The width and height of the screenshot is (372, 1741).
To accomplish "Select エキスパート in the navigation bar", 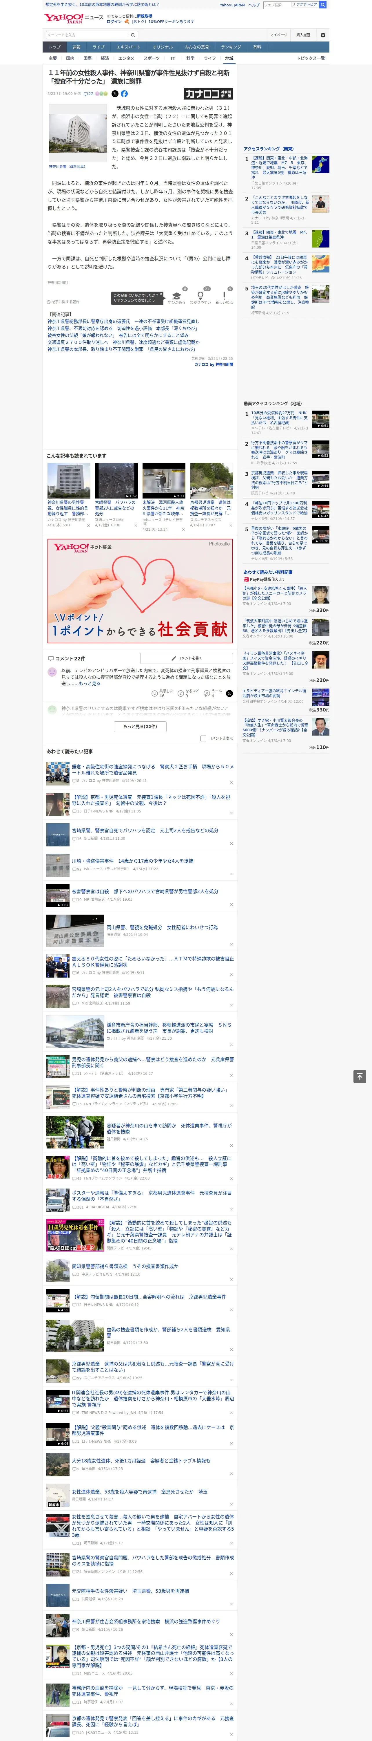I will tap(128, 47).
